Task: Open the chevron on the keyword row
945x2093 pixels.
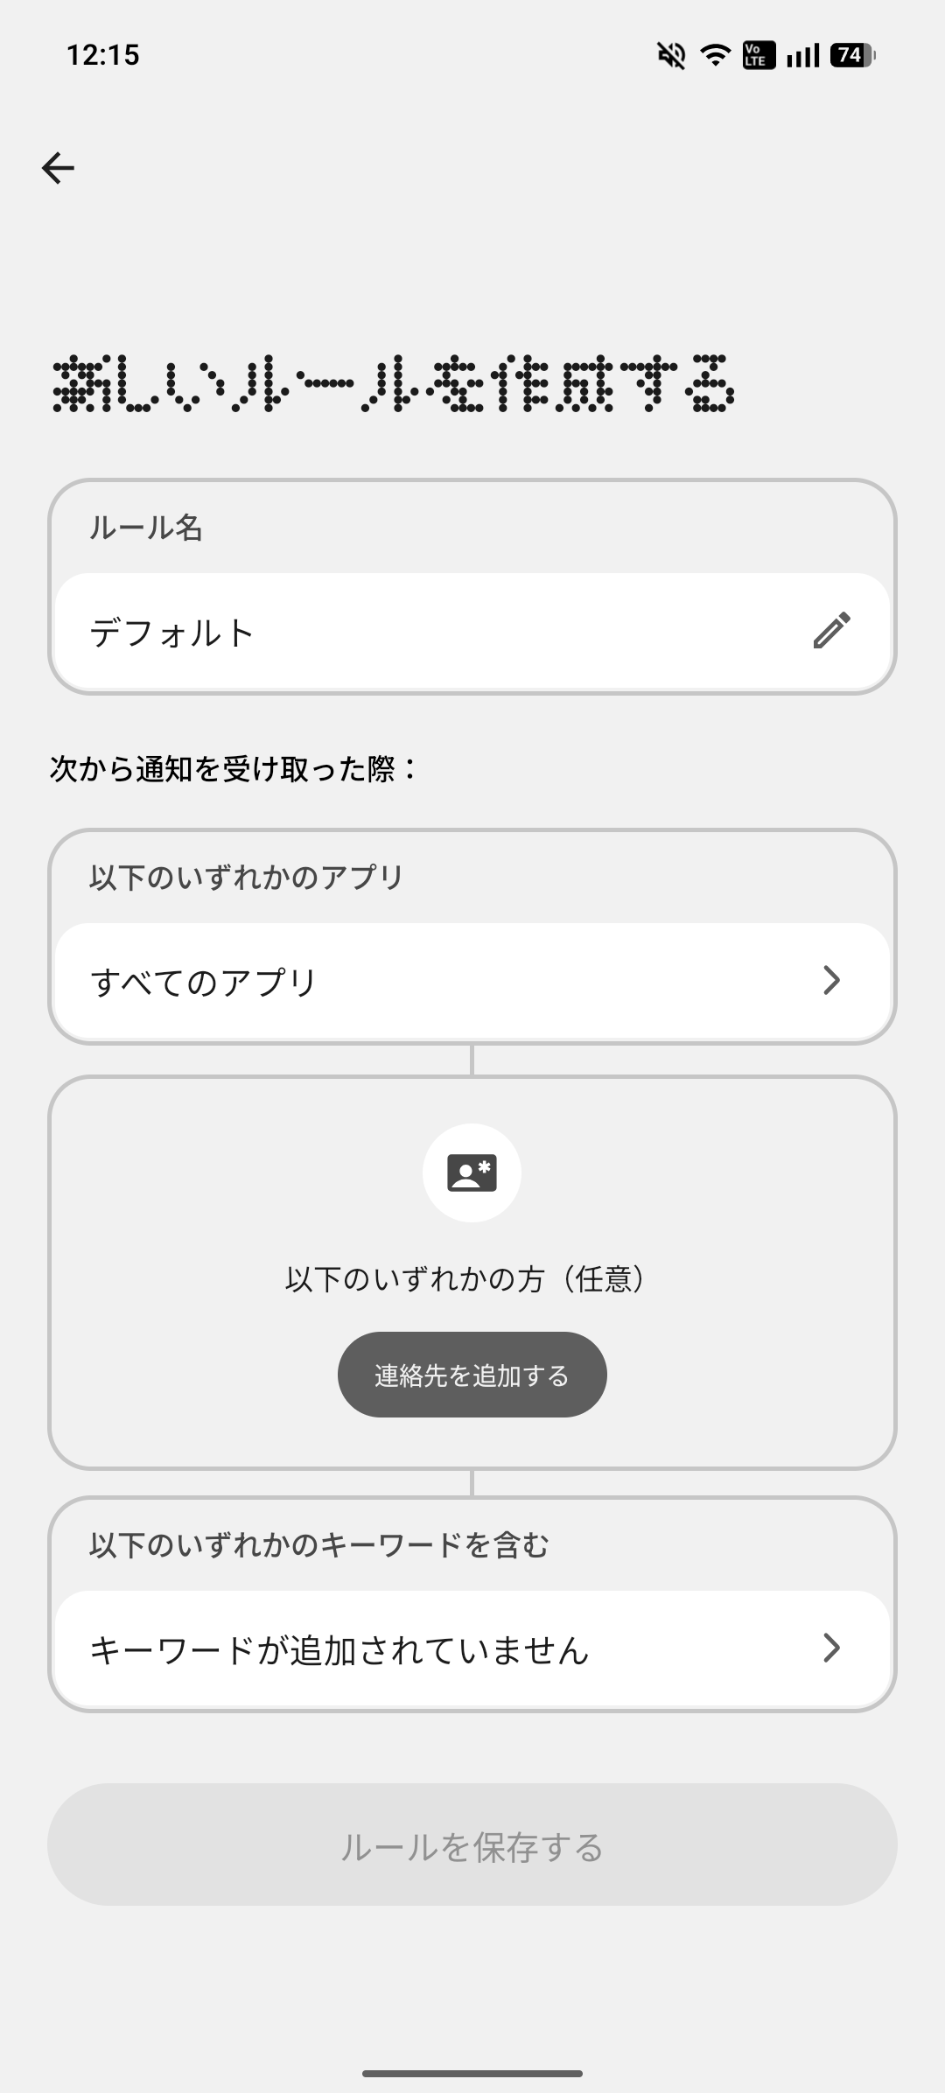Action: click(831, 1648)
